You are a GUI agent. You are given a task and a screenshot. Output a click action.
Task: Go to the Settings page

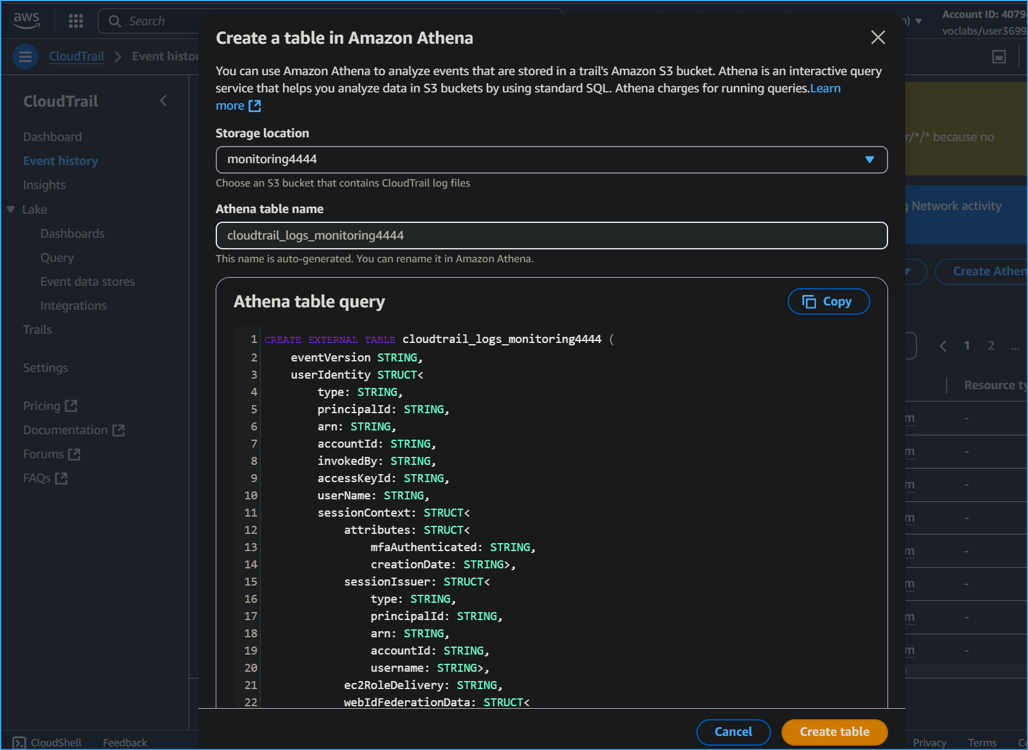pyautogui.click(x=45, y=368)
